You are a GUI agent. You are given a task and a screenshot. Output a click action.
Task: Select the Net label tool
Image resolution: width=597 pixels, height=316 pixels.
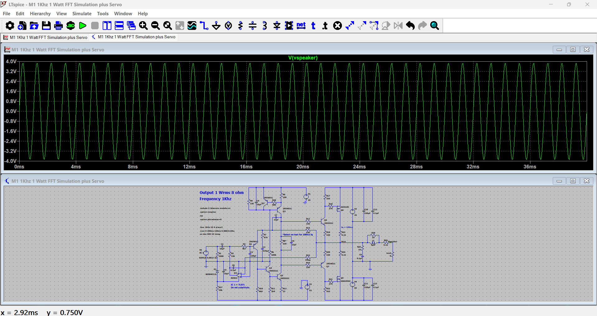click(301, 26)
